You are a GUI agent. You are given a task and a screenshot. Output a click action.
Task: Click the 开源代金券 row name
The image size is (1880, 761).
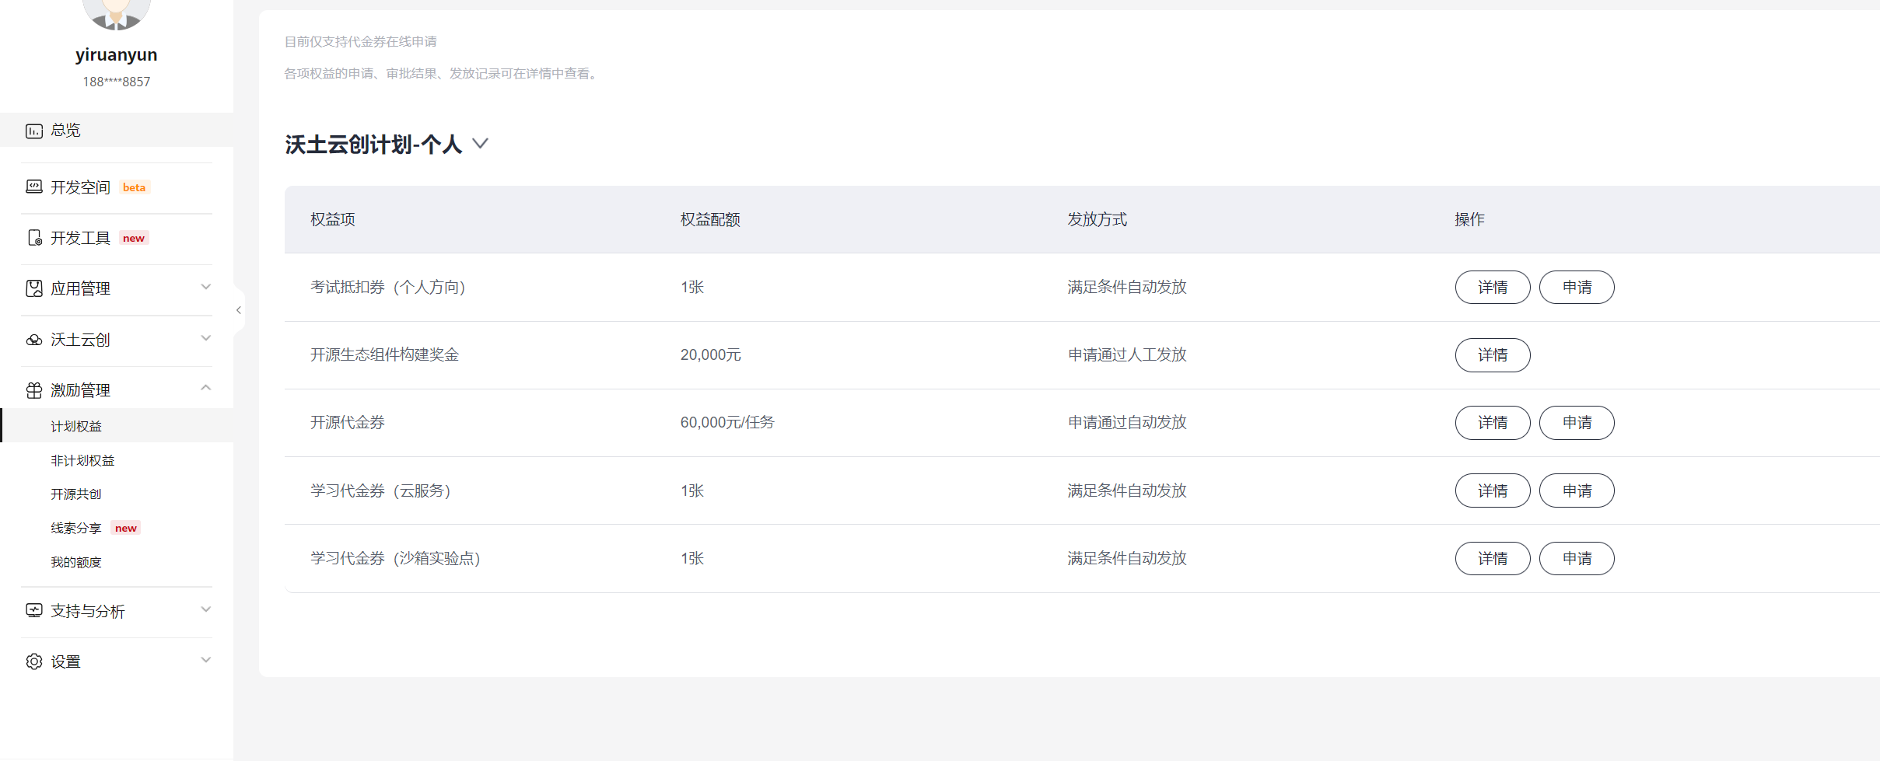(348, 422)
